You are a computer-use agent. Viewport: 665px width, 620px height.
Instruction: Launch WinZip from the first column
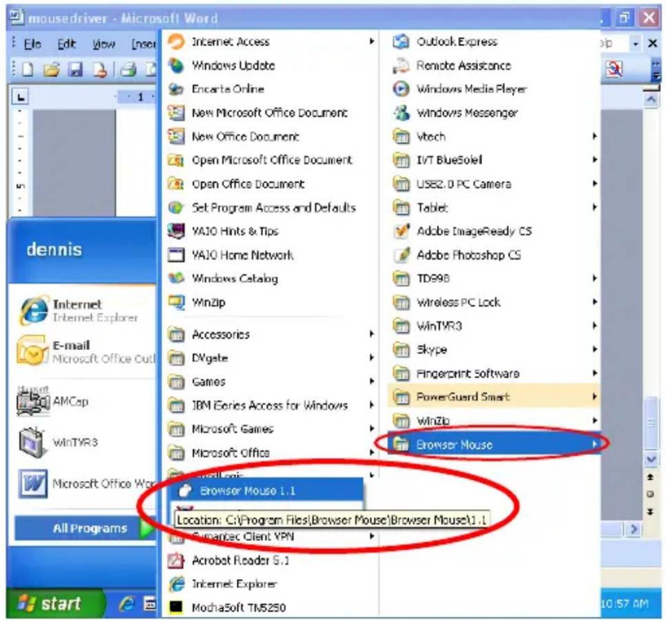pos(271,302)
